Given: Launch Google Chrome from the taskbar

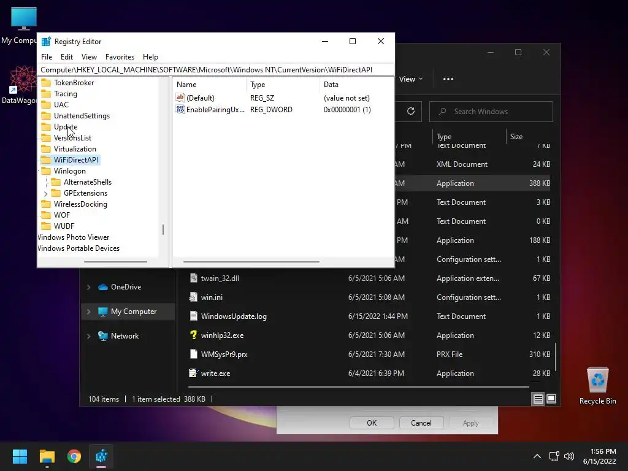Looking at the screenshot, I should pos(74,456).
